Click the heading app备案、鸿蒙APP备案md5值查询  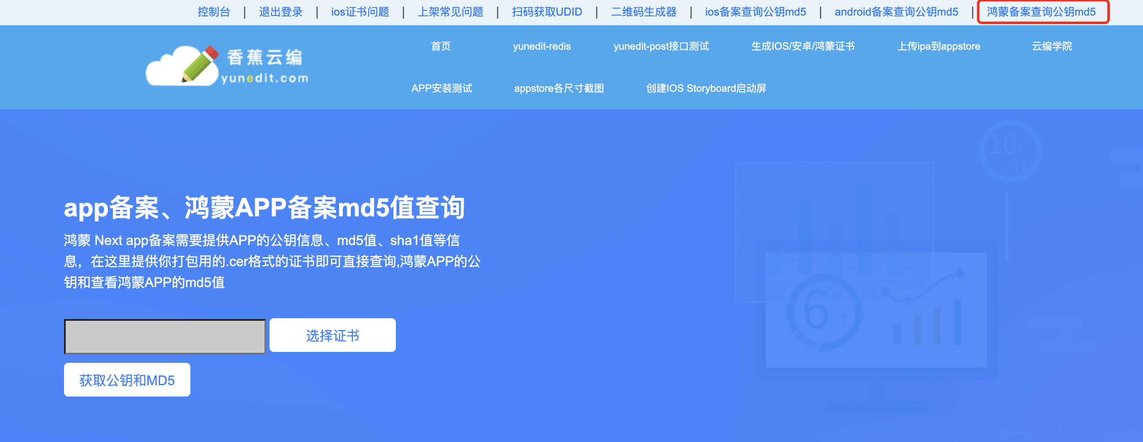click(x=264, y=208)
